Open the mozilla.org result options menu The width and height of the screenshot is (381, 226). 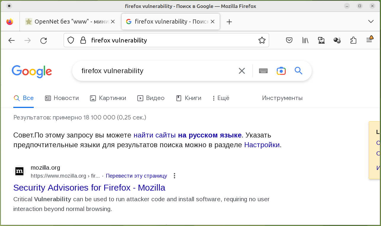coord(174,176)
